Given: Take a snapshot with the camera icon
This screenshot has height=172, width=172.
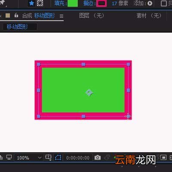Looking at the screenshot, I should [98, 158].
